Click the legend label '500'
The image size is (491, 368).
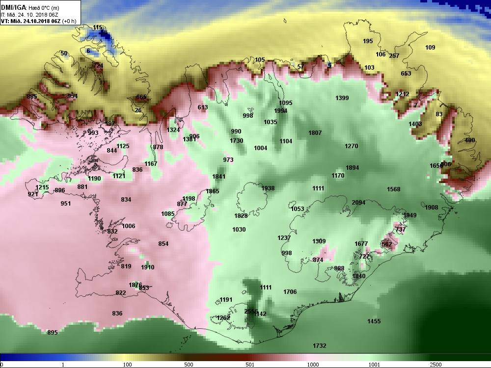tap(189, 365)
